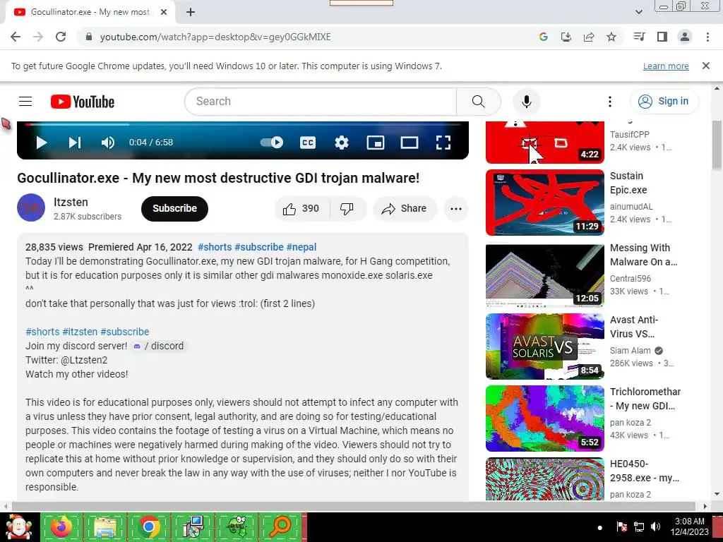Skip to next video
This screenshot has width=723, height=542.
(74, 143)
